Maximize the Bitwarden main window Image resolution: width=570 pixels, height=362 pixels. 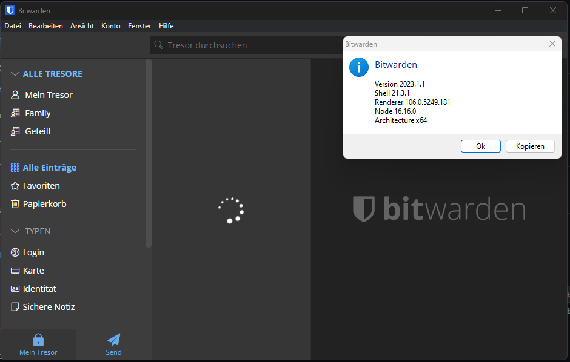pos(525,10)
